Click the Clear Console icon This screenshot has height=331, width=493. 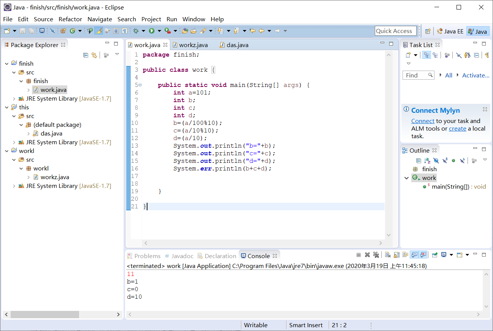pyautogui.click(x=387, y=255)
